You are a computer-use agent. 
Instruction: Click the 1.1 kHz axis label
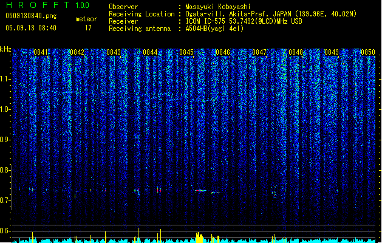tap(5, 79)
